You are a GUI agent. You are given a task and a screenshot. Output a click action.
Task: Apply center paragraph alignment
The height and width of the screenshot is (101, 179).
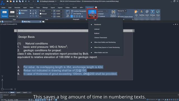[x=74, y=16]
